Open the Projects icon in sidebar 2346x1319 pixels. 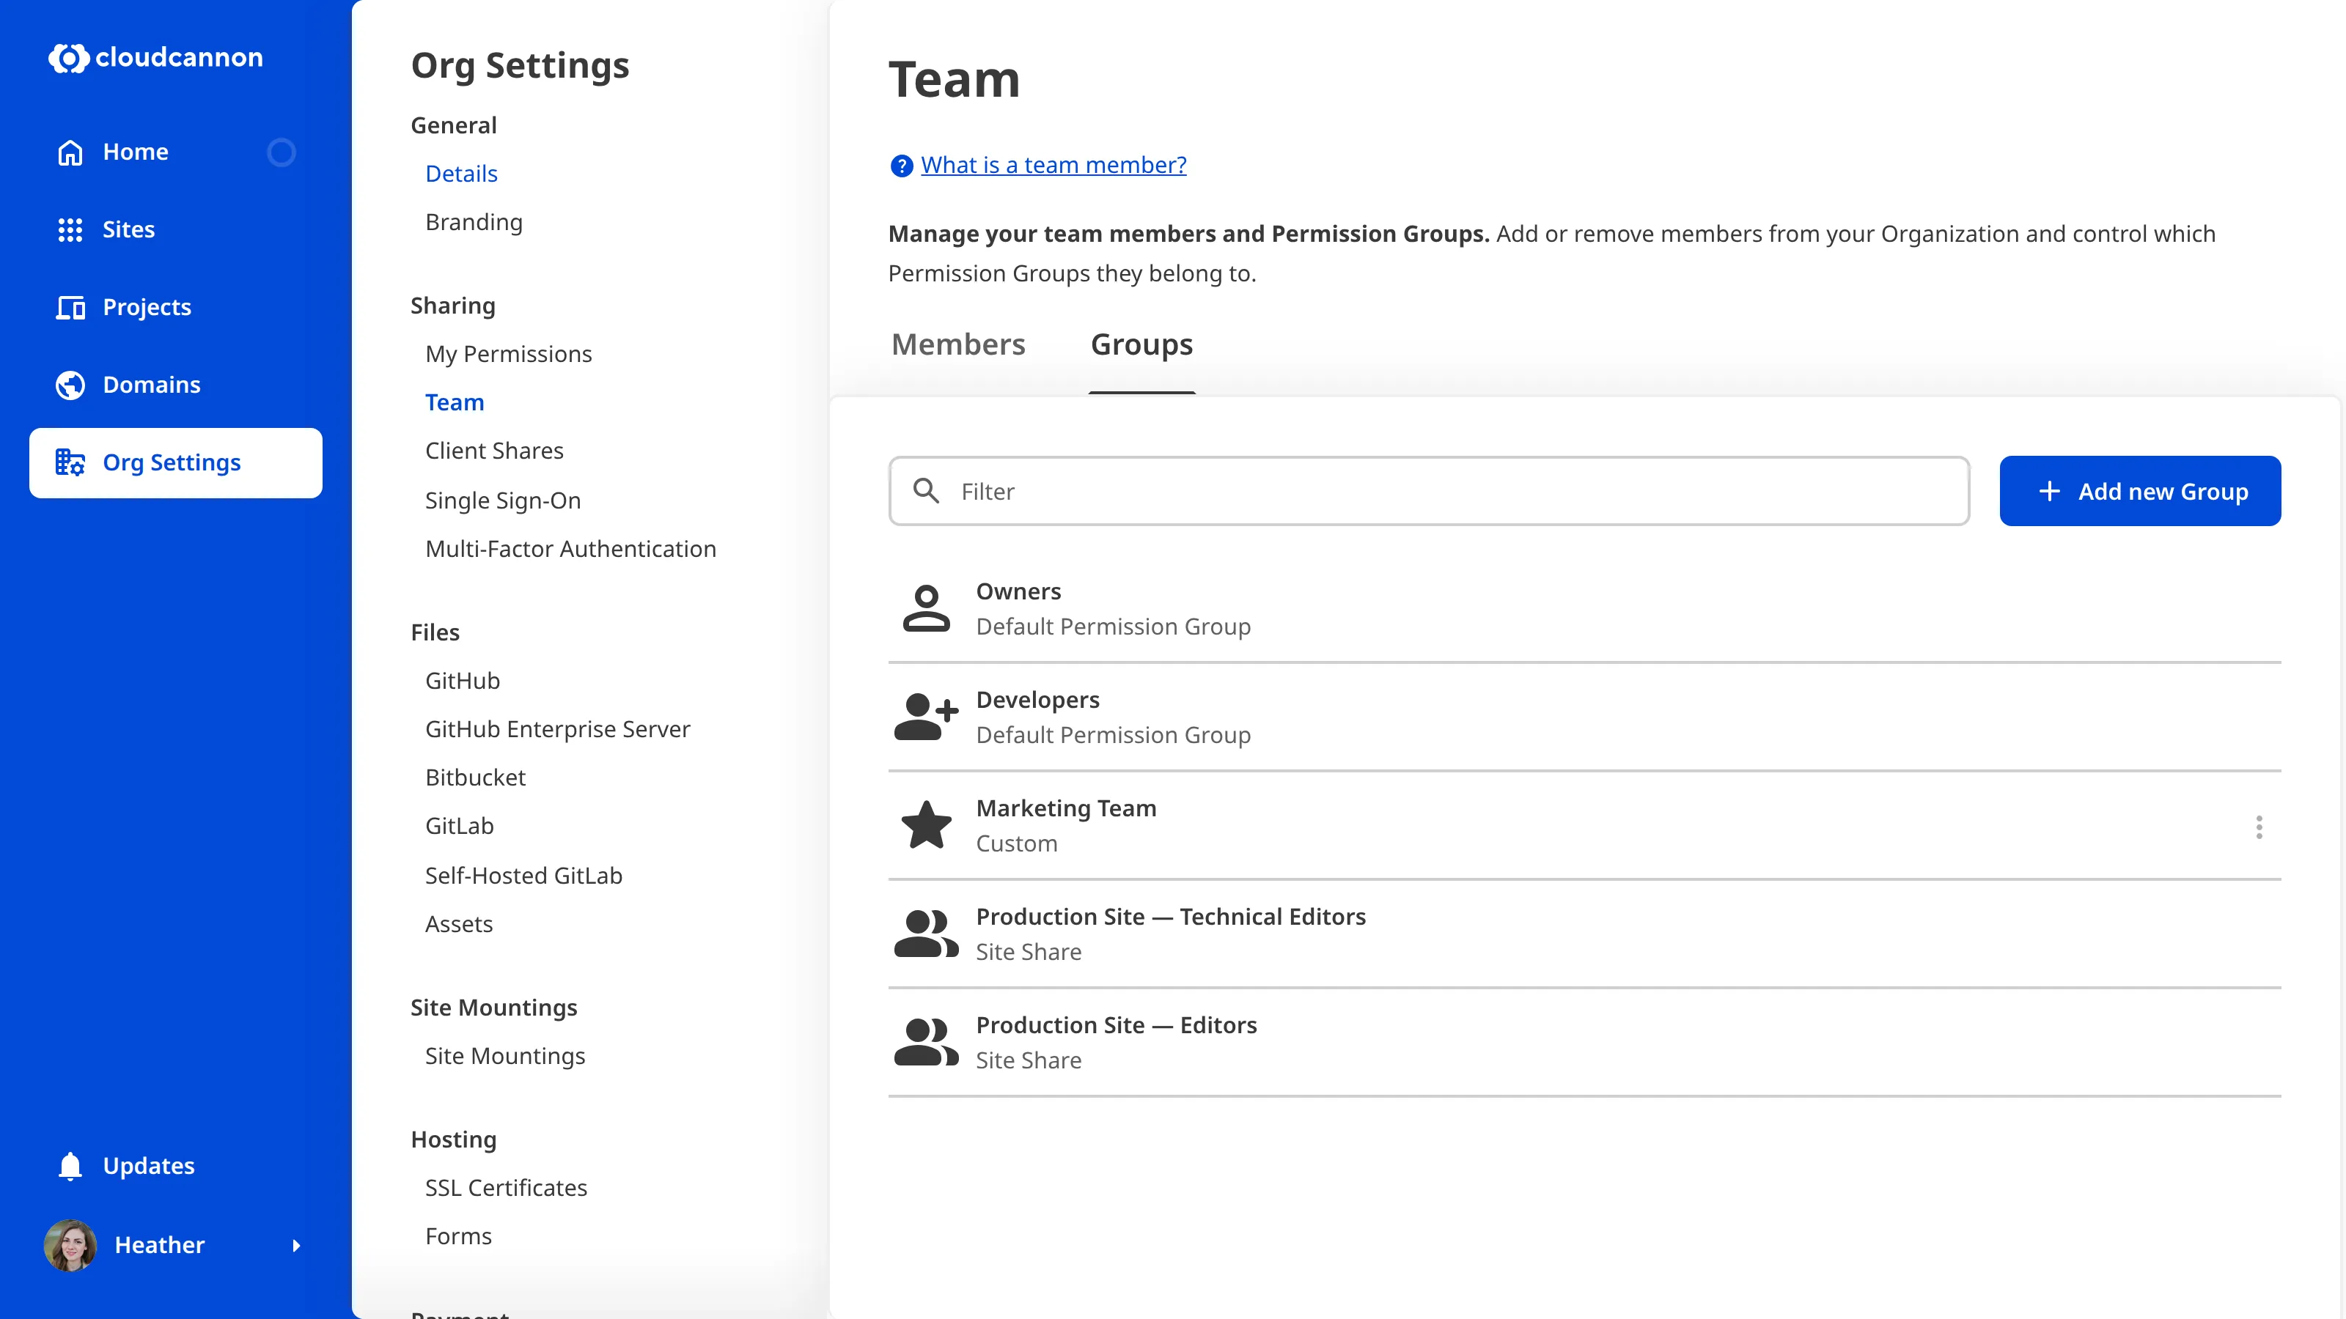coord(70,308)
